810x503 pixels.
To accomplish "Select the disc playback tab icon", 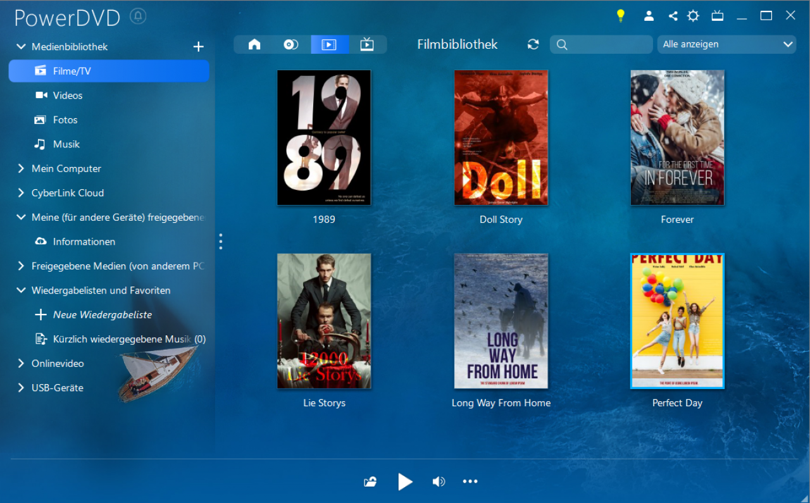I will click(x=291, y=44).
